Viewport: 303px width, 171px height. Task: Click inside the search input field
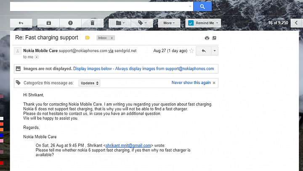click(99, 7)
